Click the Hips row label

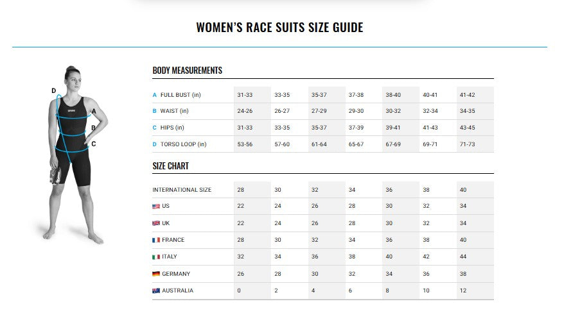coord(172,128)
